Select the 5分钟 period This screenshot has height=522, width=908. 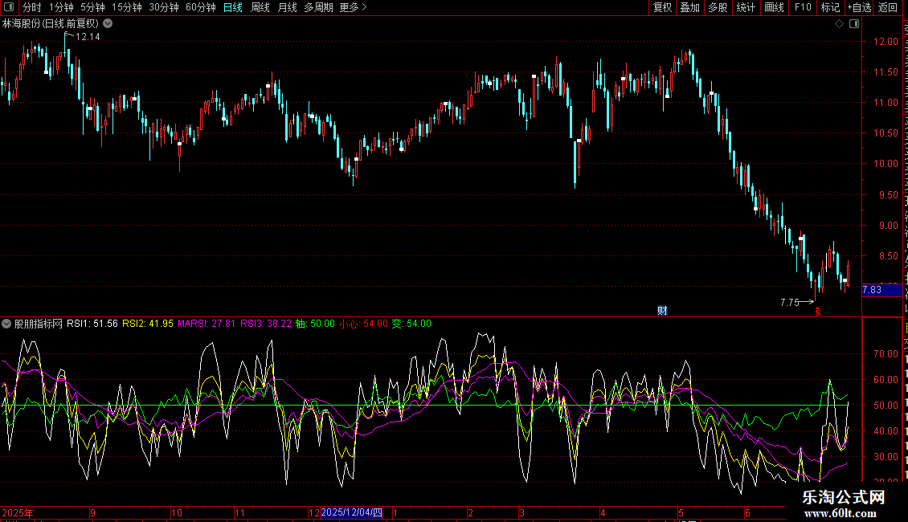92,7
